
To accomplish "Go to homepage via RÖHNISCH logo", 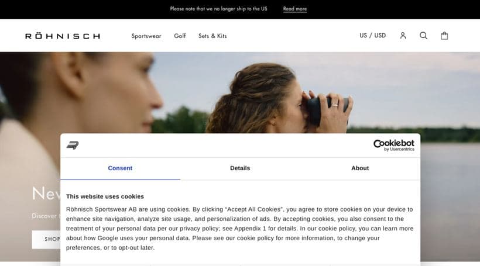I will click(x=63, y=36).
